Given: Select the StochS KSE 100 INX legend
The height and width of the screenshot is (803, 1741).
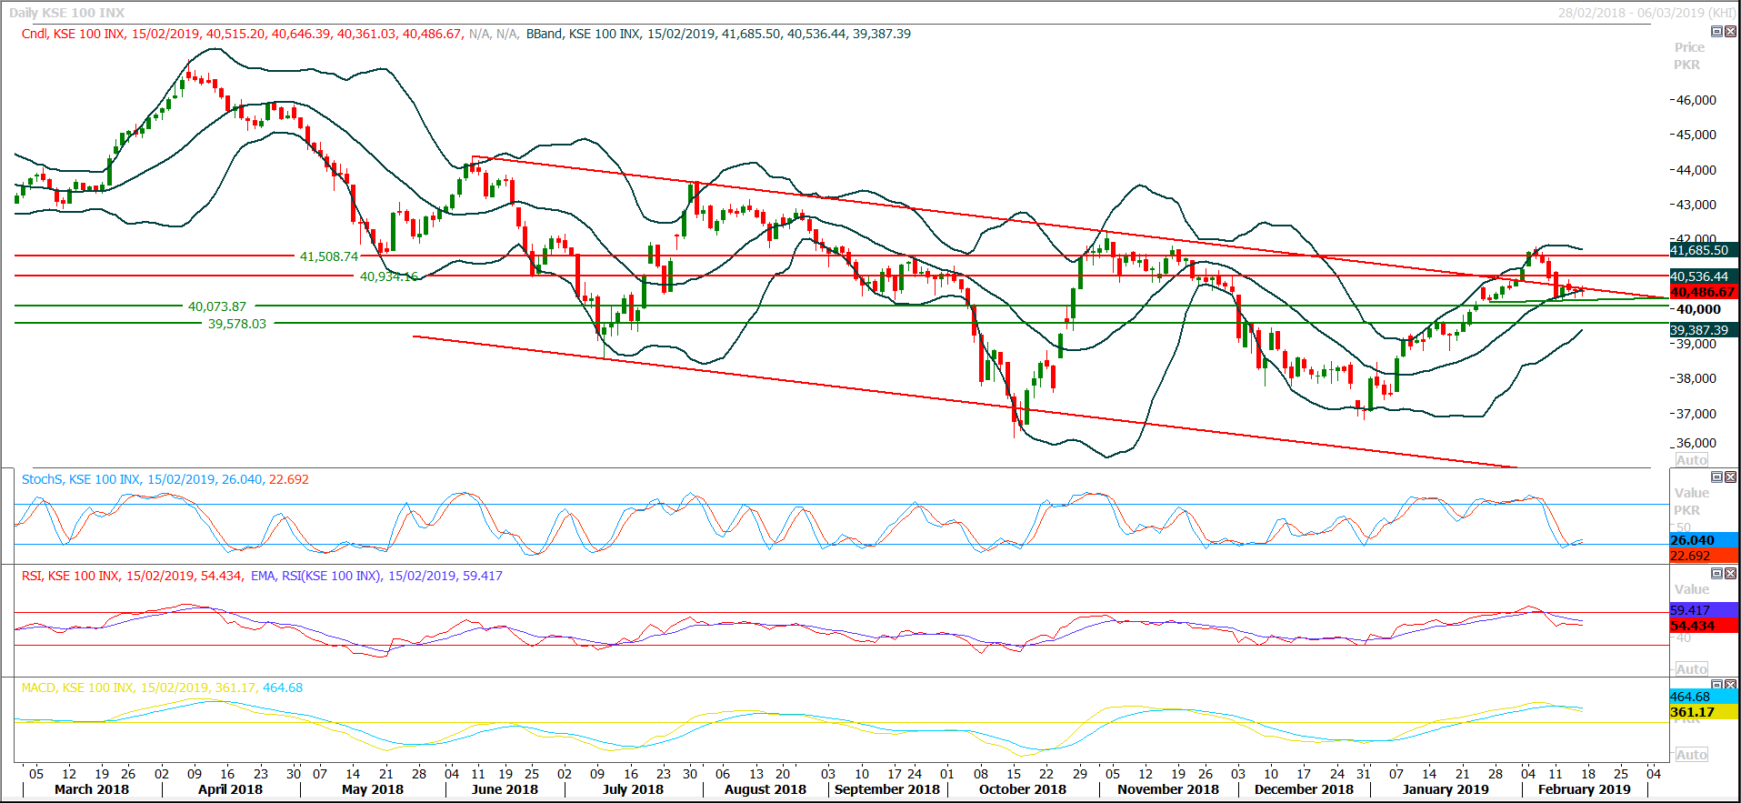Looking at the screenshot, I should click(x=165, y=479).
